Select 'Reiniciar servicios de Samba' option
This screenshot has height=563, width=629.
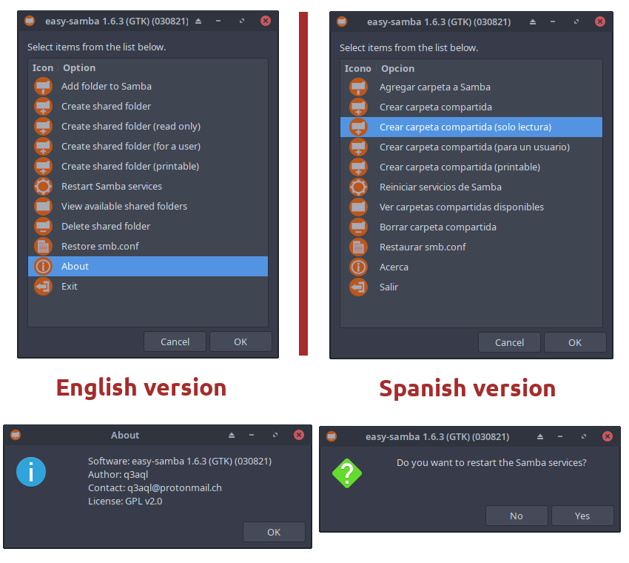click(471, 187)
